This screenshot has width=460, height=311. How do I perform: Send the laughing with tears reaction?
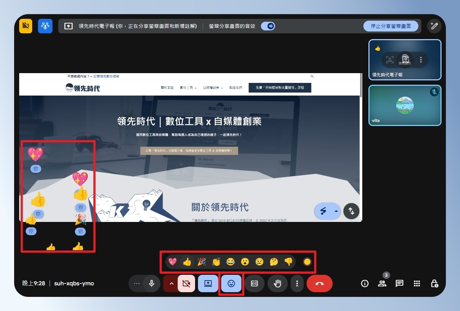point(231,261)
